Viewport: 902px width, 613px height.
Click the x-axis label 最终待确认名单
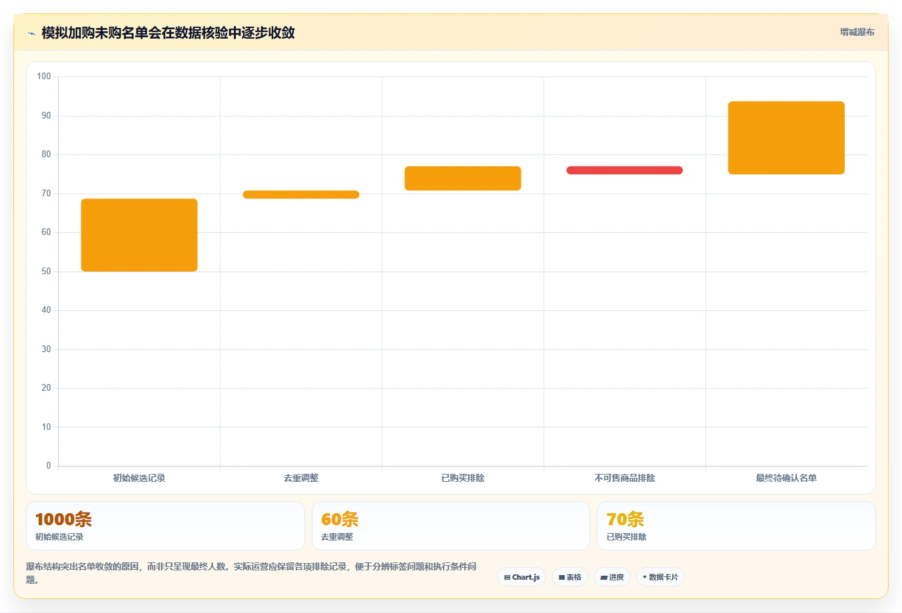click(x=786, y=478)
